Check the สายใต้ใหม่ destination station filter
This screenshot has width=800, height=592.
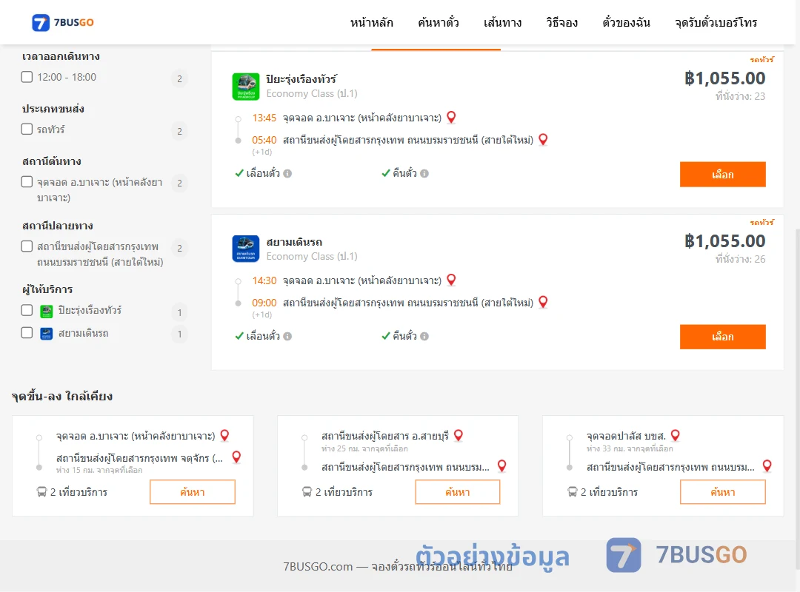pyautogui.click(x=27, y=246)
